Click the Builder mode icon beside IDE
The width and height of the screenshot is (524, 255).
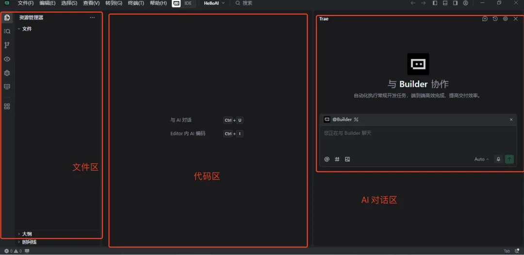177,3
